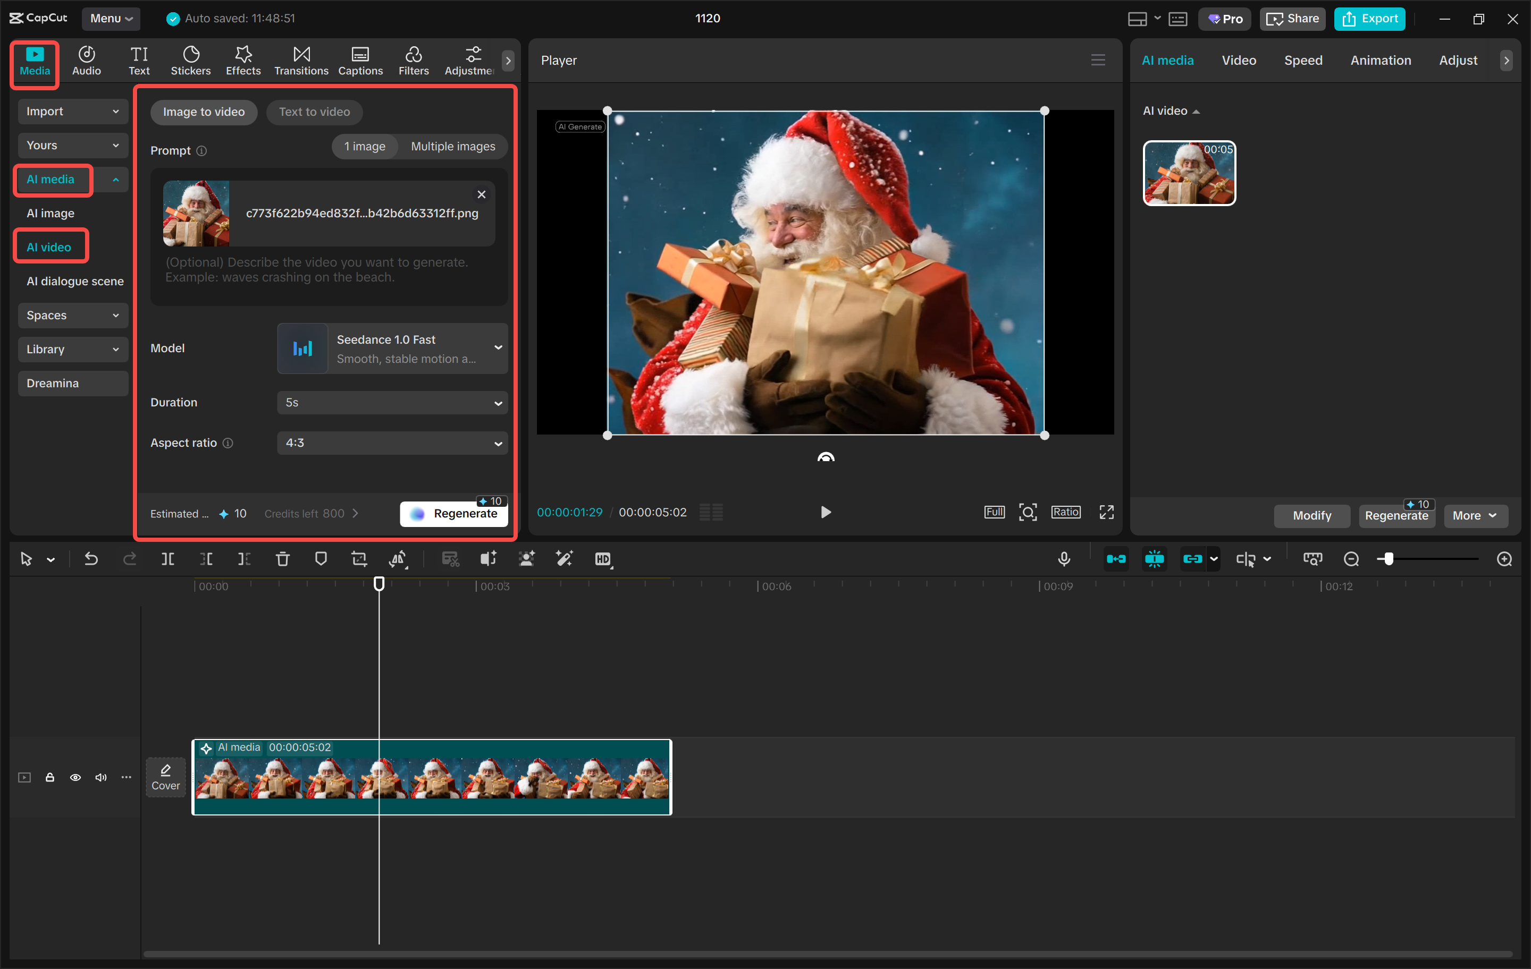Toggle track visibility eye icon
This screenshot has height=969, width=1531.
[75, 777]
